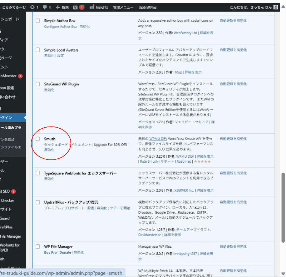Deactivate WP File Manager via 無効化
Image resolution: width=286 pixels, height=277 pixels.
tap(79, 253)
